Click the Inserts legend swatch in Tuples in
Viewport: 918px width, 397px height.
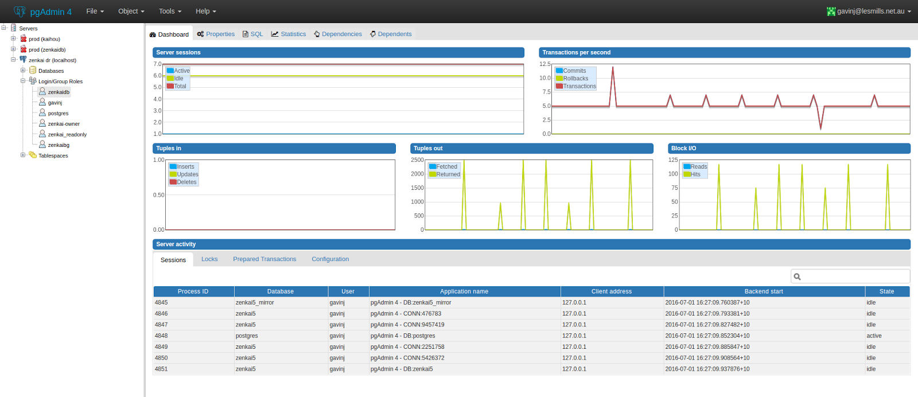(173, 167)
